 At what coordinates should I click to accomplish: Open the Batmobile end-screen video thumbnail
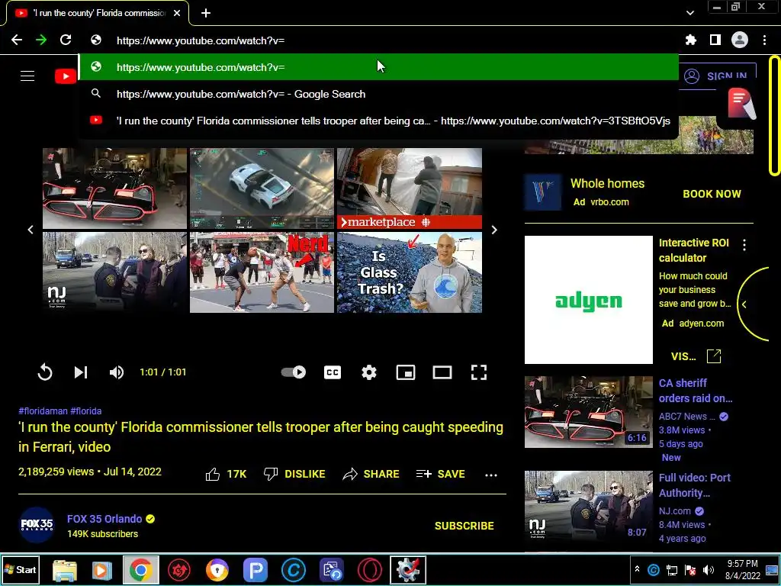pos(114,188)
